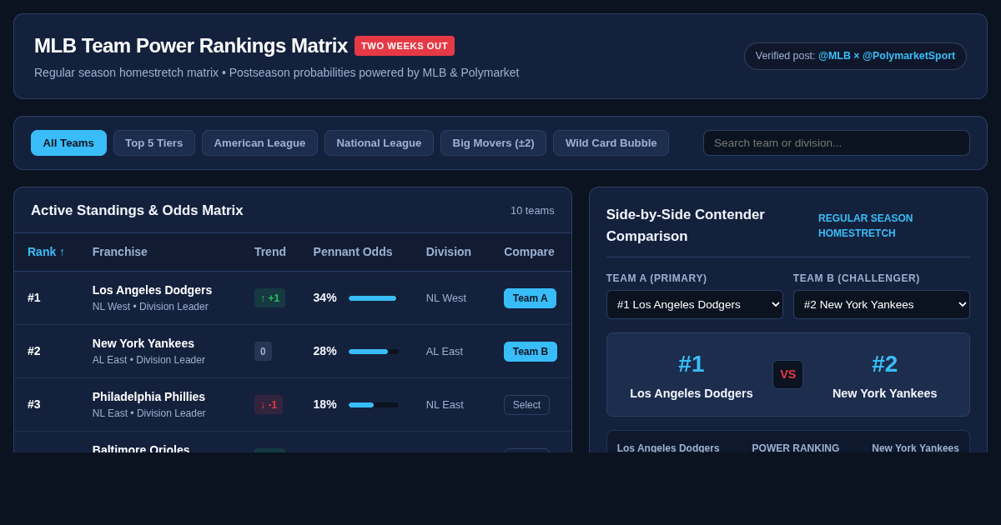Click the Phillies 18% pennant odds bar
Image resolution: width=1001 pixels, height=525 pixels.
click(x=374, y=405)
